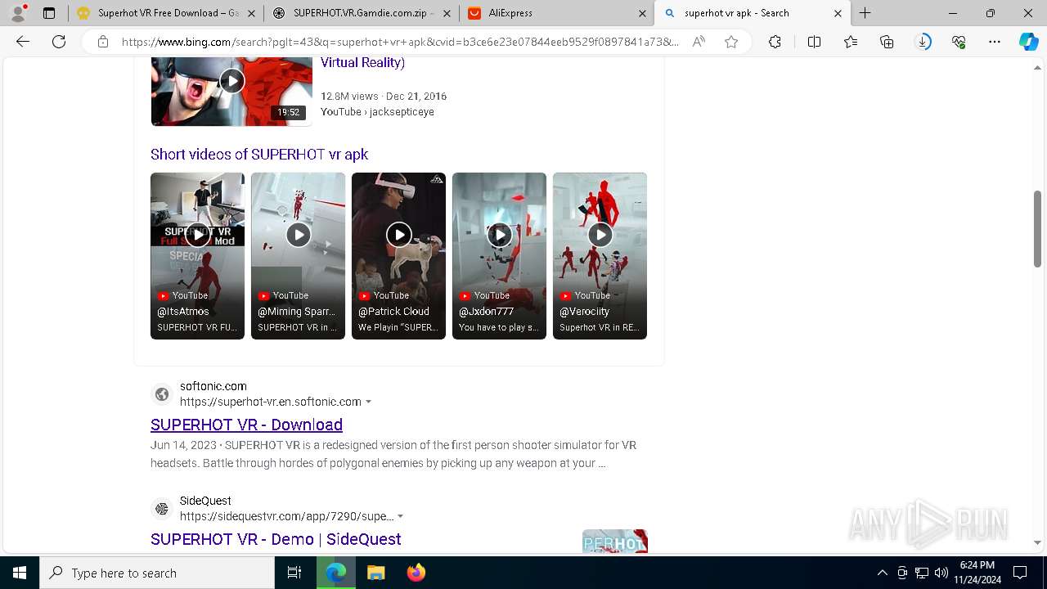This screenshot has height=589, width=1047.
Task: Switch to the AliExpress tab
Action: pyautogui.click(x=556, y=13)
